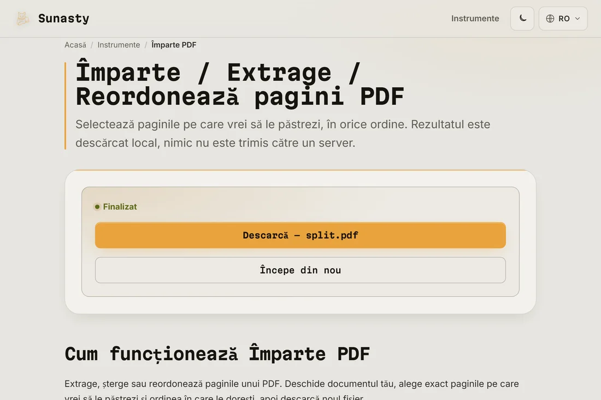Click the paragraph starting Extrage, șterge sau reordonează
This screenshot has width=601, height=400.
coord(292,390)
